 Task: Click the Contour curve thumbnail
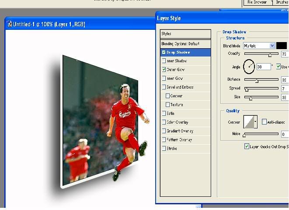[249, 122]
